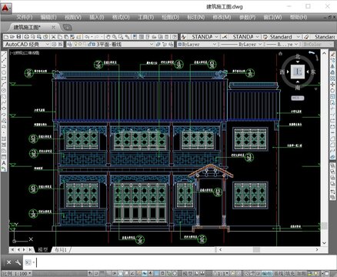Click the Open file icon in the toolbar

[12, 37]
